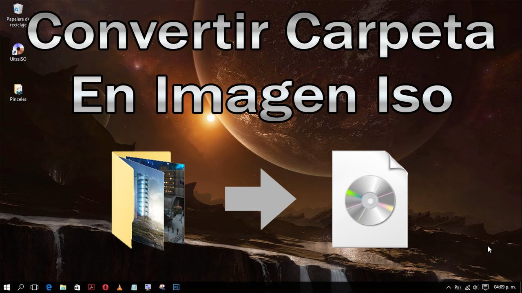Open the clock to view the calendar
Viewport: 522px width, 293px height.
(504, 287)
